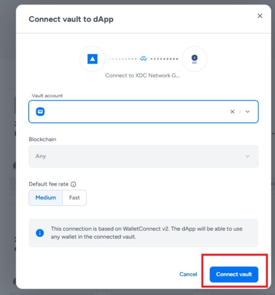This screenshot has width=275, height=295.
Task: Click the blue info icon in WalletConnect notice
Action: [40, 233]
